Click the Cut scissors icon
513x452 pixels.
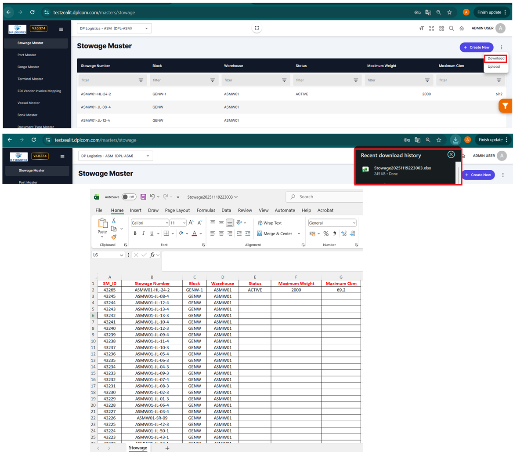point(114,221)
